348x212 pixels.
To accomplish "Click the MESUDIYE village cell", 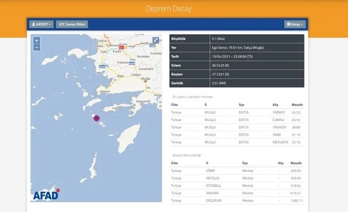I will click(x=280, y=142).
